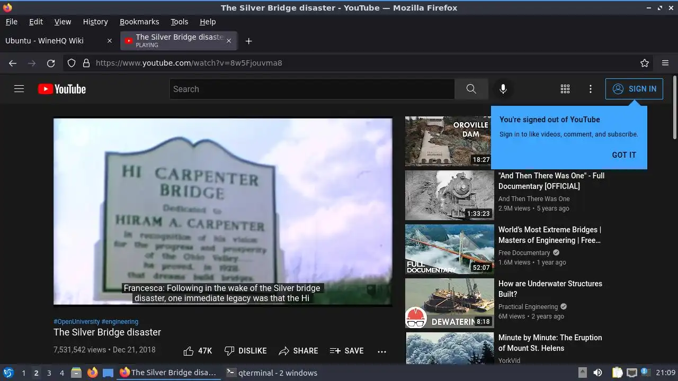Dismiss the sign-out notice with GOT IT
Viewport: 678px width, 381px height.
[624, 155]
